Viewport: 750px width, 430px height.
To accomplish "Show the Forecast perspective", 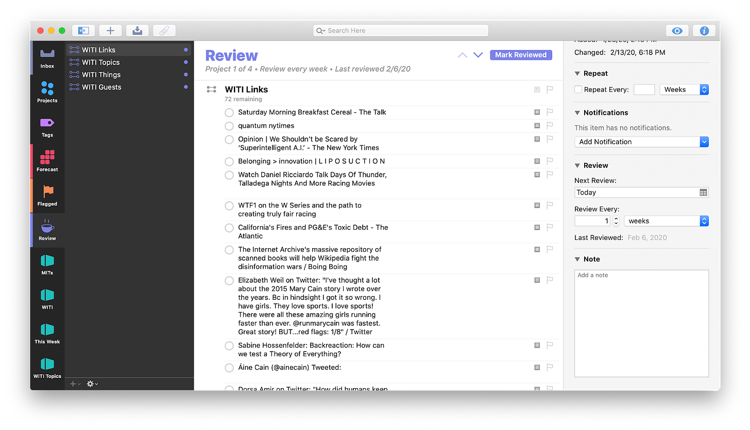I will click(x=47, y=161).
